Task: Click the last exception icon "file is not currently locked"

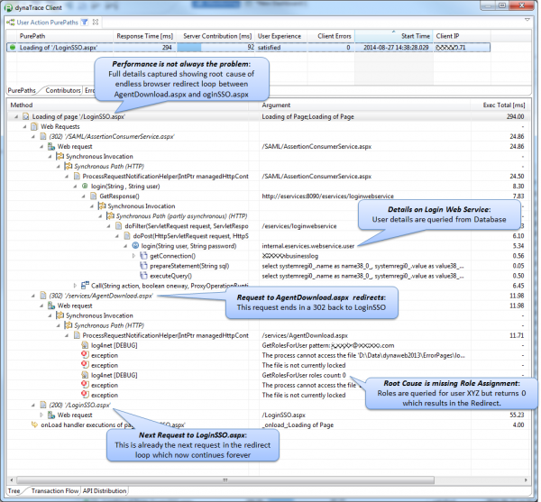Action: coord(85,395)
